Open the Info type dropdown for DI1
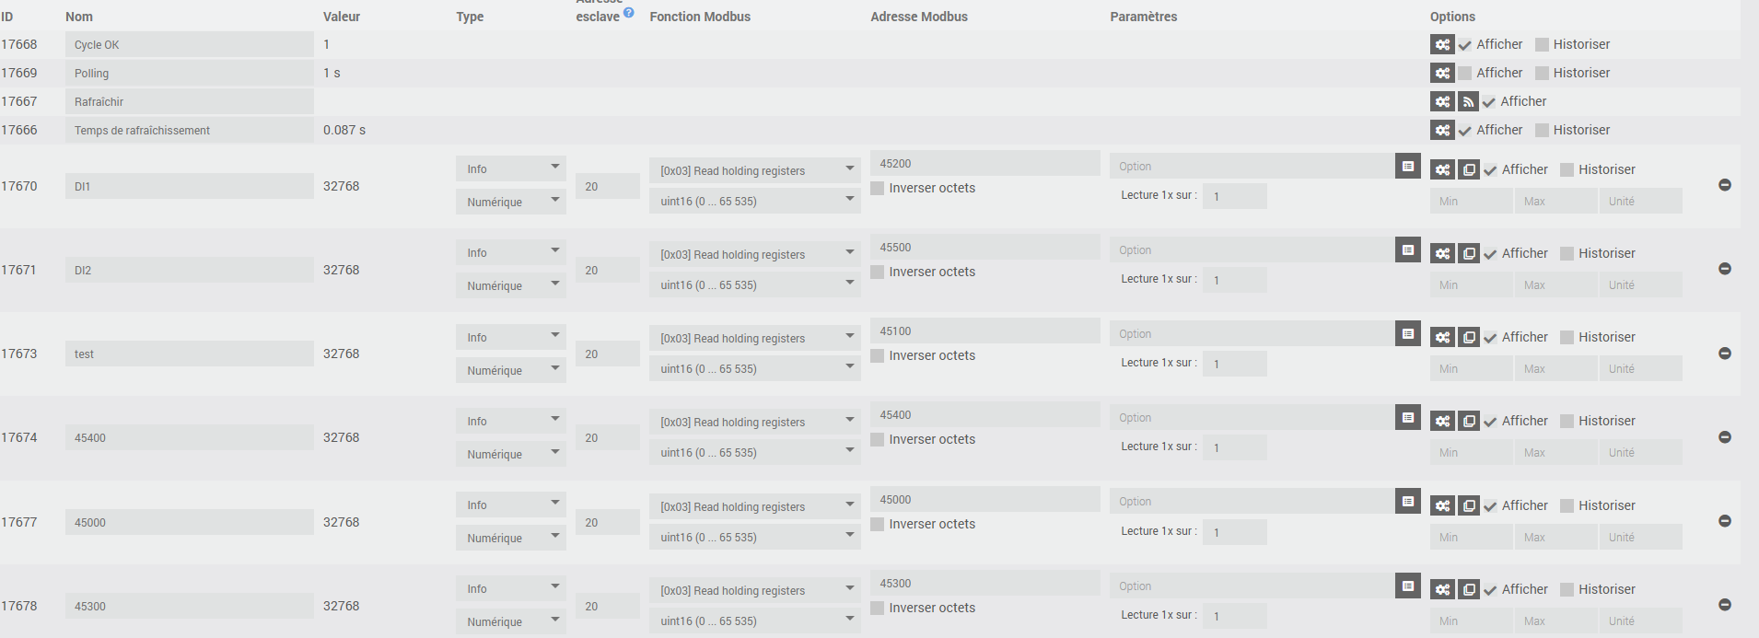The image size is (1759, 638). pyautogui.click(x=510, y=168)
